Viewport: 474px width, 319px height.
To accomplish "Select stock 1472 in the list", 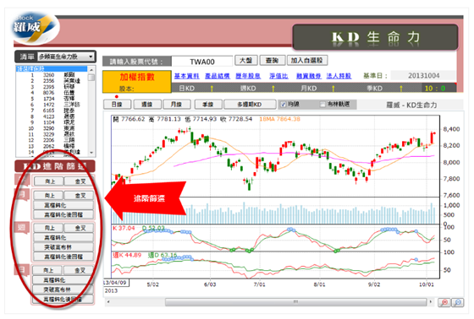I will coord(52,105).
